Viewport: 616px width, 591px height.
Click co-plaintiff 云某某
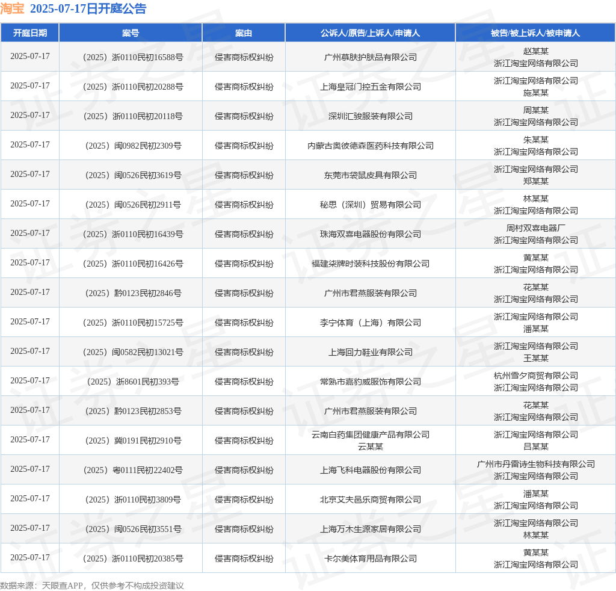370,447
